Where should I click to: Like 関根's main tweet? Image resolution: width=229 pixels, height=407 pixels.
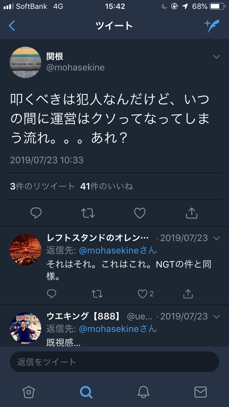coord(140,213)
